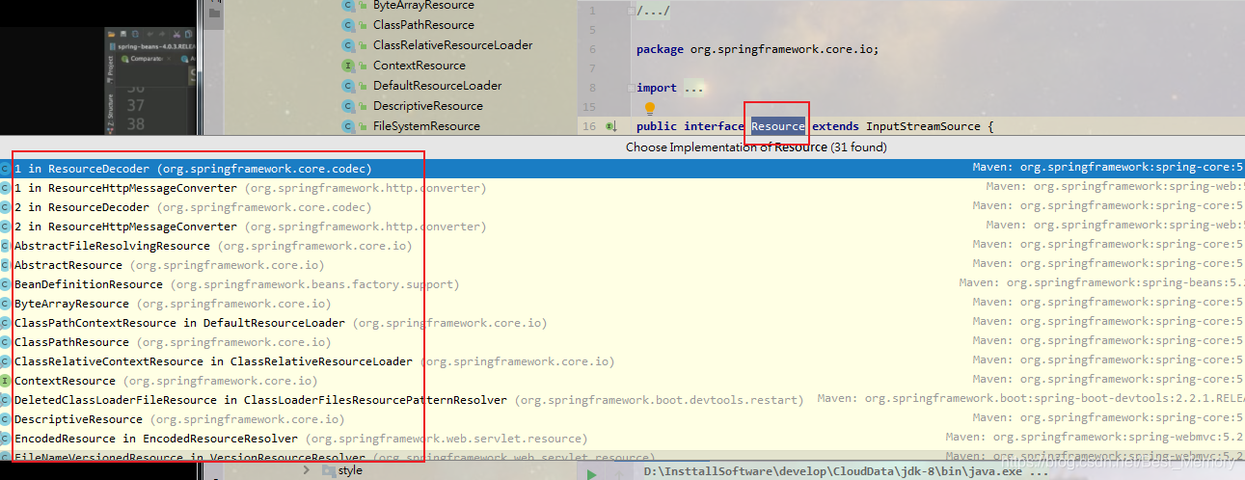Click the folder icon in left tool strip
This screenshot has height=480, width=1245.
tap(215, 13)
